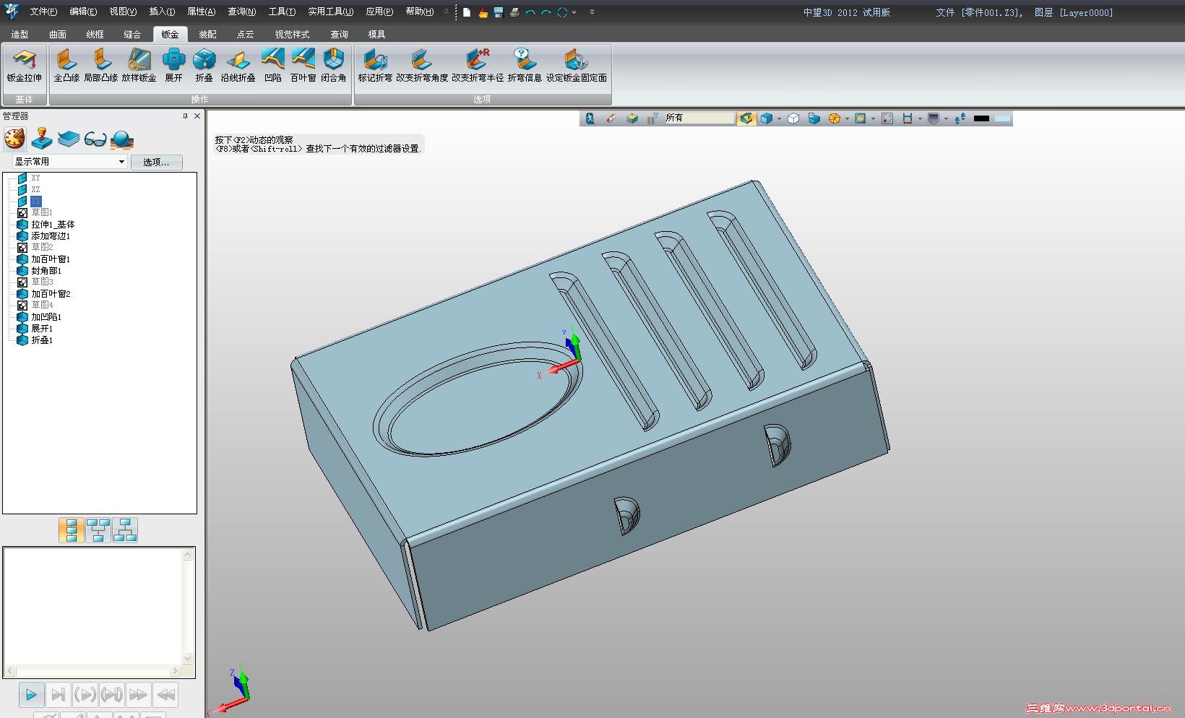Click the step-to-next button in replay controls
The width and height of the screenshot is (1185, 718).
point(58,695)
